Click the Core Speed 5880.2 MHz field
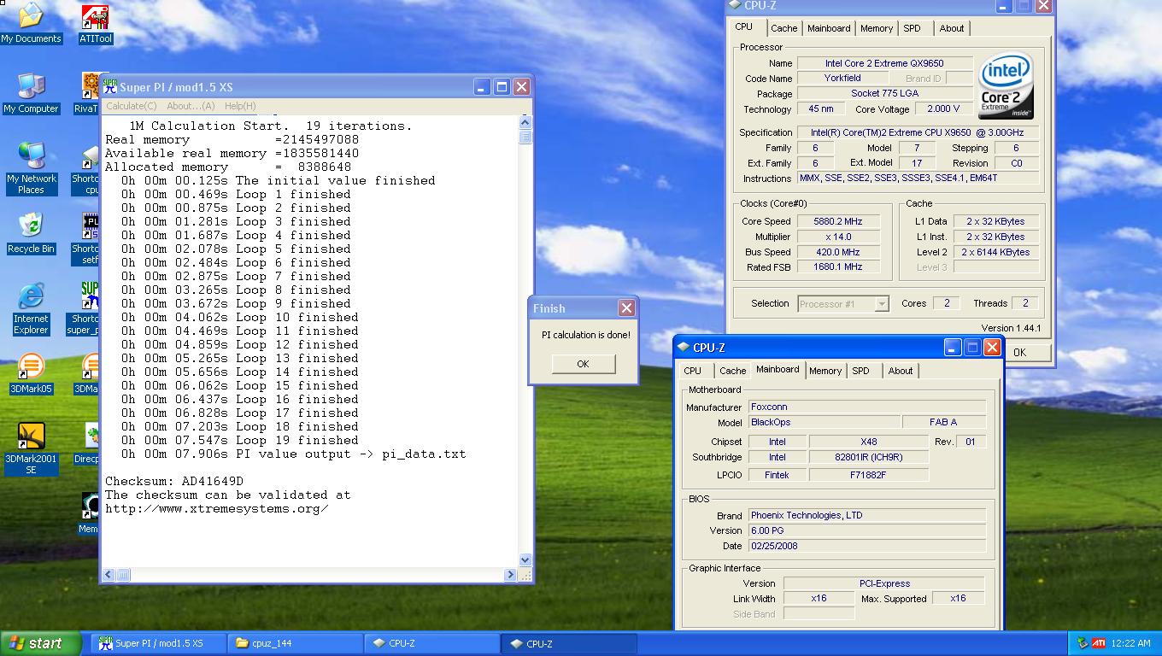The width and height of the screenshot is (1162, 656). (837, 221)
